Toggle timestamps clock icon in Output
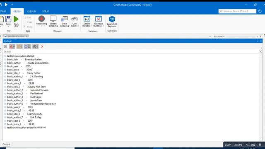Image resolution: width=265 pixels, height=149 pixels. pyautogui.click(x=5, y=46)
